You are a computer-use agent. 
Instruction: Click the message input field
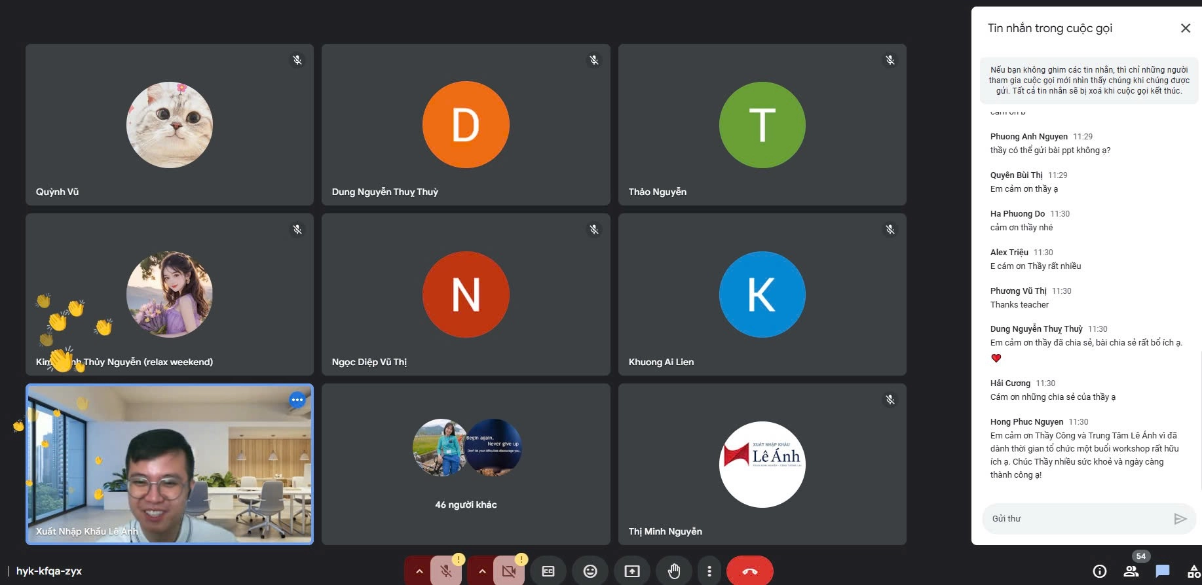(x=1078, y=519)
